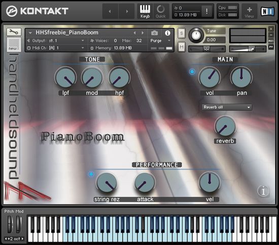Show instrument info in the header
Image resolution: width=279 pixels, height=245 pixels.
click(167, 33)
